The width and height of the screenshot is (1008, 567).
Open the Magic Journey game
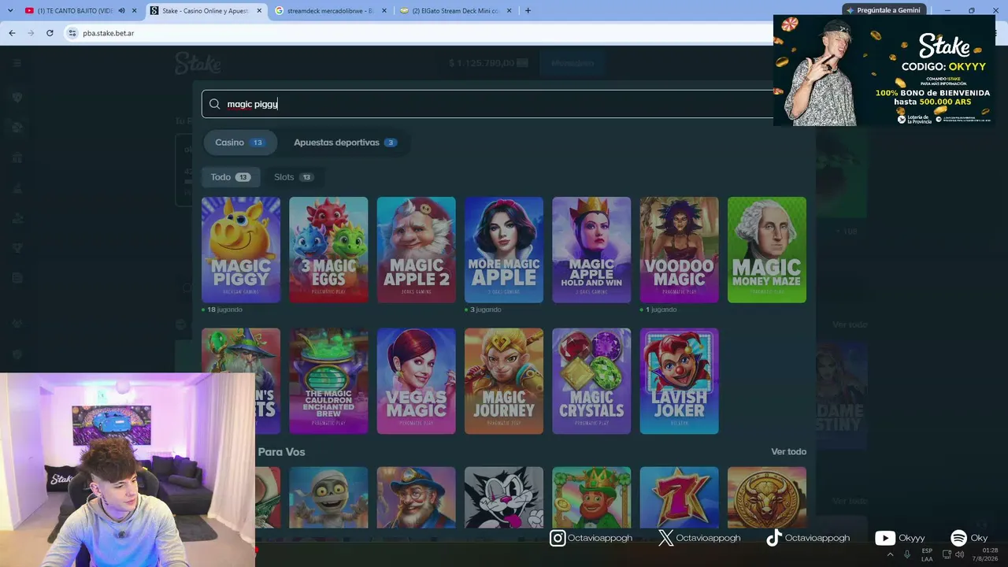[x=504, y=381]
